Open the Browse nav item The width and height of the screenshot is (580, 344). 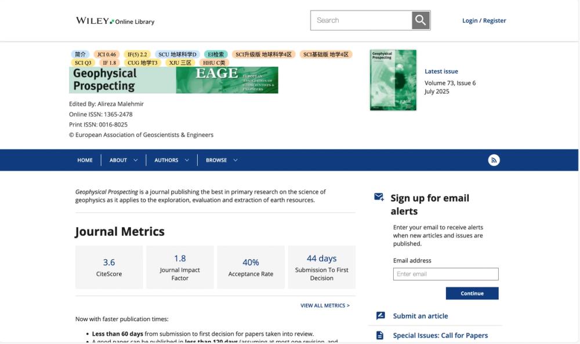[216, 160]
